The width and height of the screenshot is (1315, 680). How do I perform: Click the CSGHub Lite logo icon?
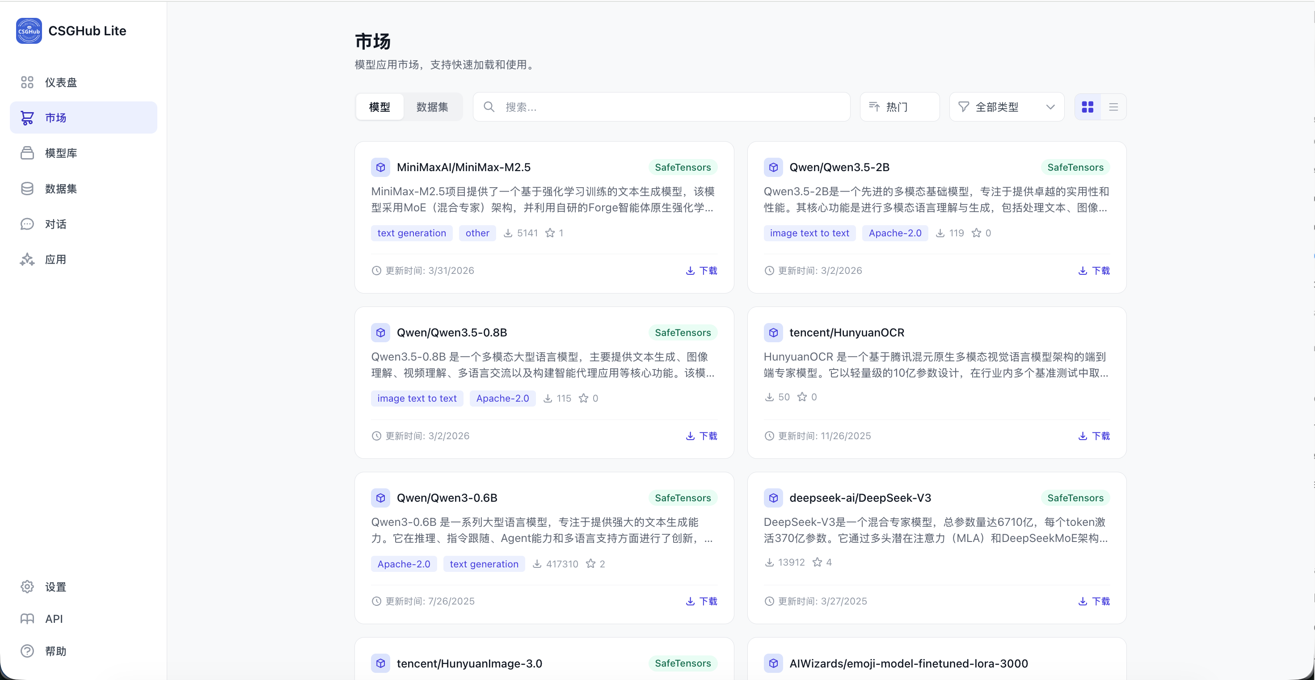[x=29, y=31]
